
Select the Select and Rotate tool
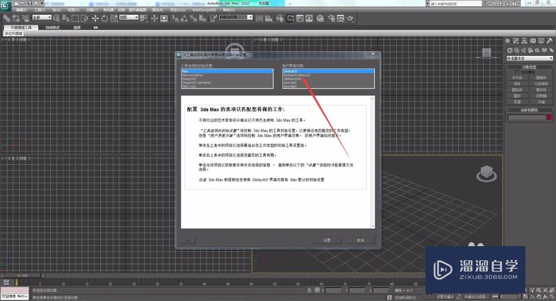tap(105, 18)
